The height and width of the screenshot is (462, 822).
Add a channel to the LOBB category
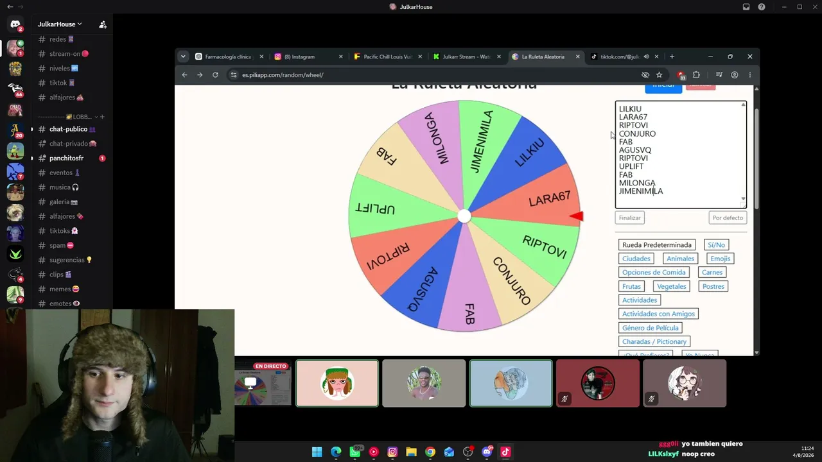click(x=102, y=117)
